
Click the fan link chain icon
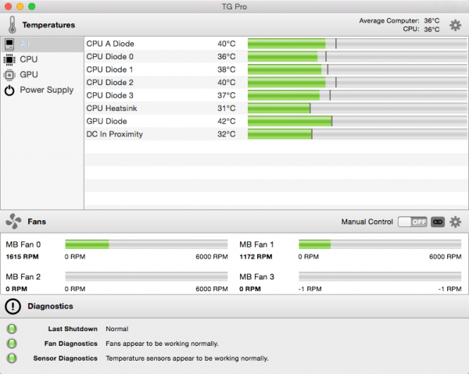point(438,222)
